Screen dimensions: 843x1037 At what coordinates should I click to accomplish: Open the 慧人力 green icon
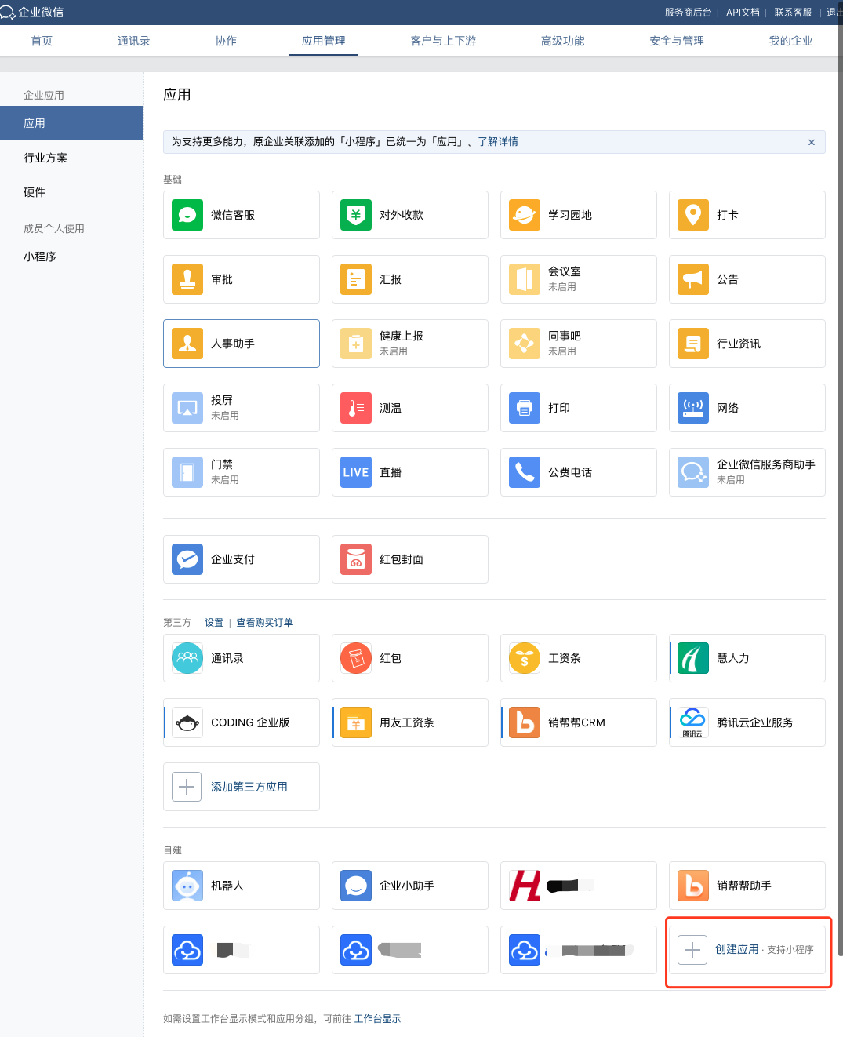(693, 658)
